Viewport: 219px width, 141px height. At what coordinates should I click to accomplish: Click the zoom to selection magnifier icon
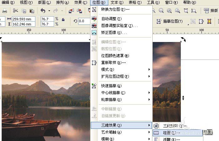(161, 10)
